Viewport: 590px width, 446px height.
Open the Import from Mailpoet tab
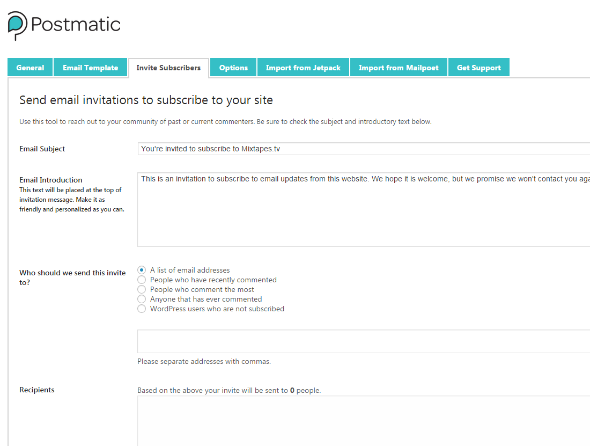coord(398,67)
